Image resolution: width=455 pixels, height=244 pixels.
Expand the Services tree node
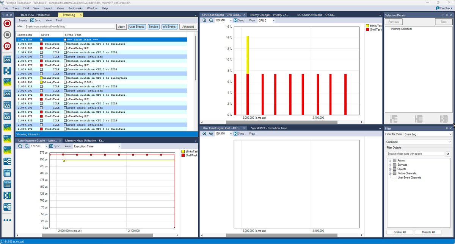(x=390, y=165)
